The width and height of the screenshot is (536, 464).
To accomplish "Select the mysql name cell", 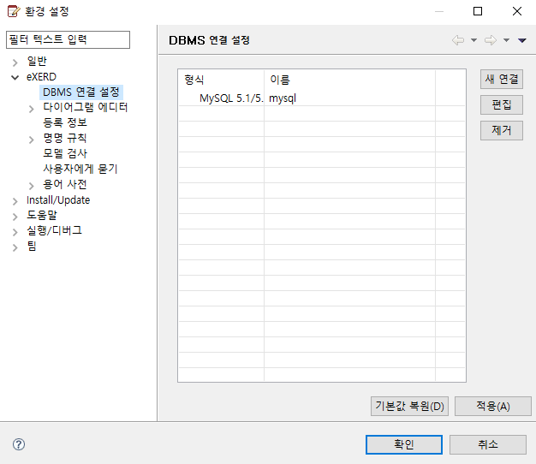I will point(349,98).
